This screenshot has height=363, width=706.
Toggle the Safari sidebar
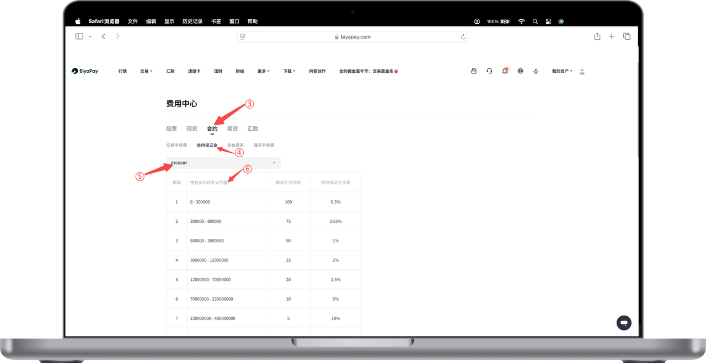tap(79, 36)
